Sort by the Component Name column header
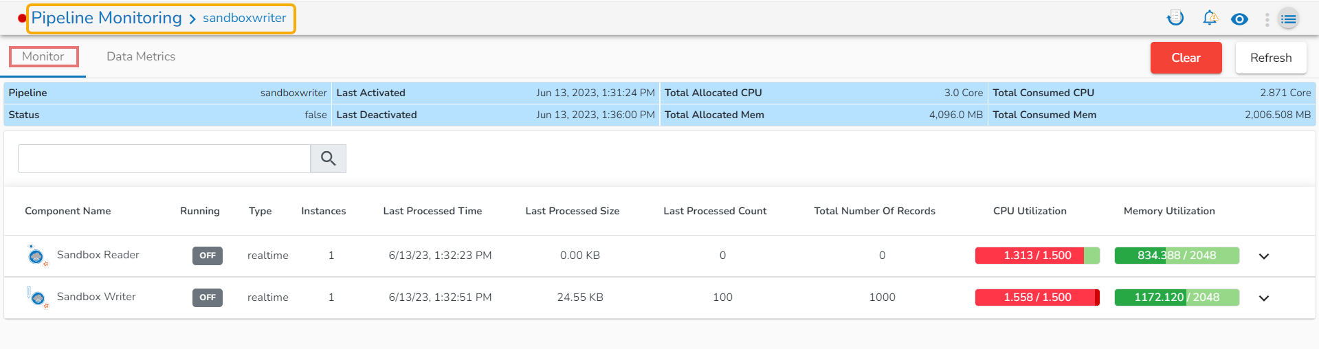The height and width of the screenshot is (349, 1319). tap(67, 211)
